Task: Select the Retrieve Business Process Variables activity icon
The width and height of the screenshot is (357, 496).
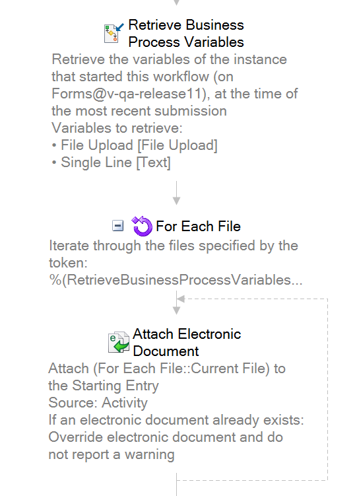Action: tap(114, 33)
